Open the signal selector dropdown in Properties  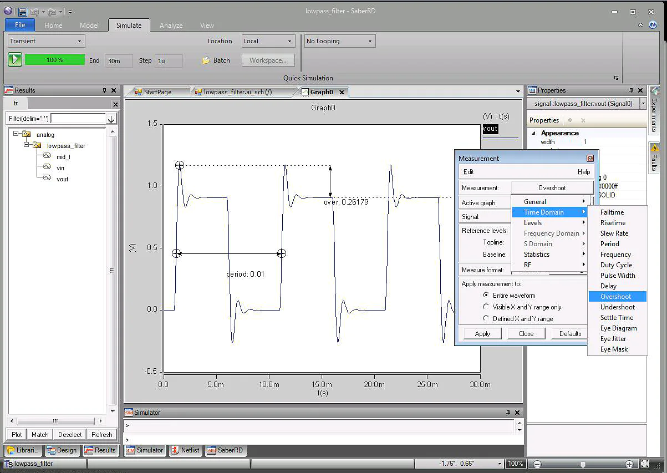click(643, 104)
